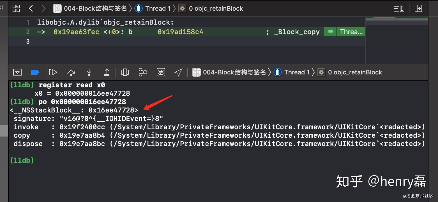The image size is (438, 202).
Task: Open the Debug View Hierarchy tool
Action: tap(125, 72)
